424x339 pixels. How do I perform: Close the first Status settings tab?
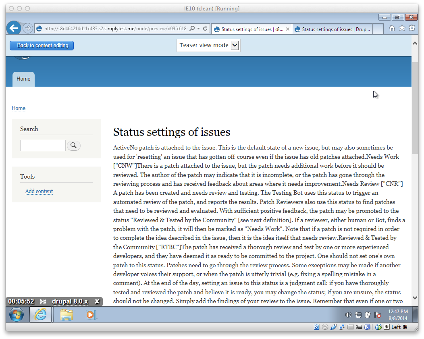(288, 29)
